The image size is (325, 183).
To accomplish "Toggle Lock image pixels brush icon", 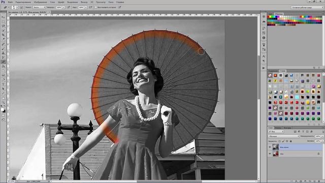I will (x=283, y=141).
